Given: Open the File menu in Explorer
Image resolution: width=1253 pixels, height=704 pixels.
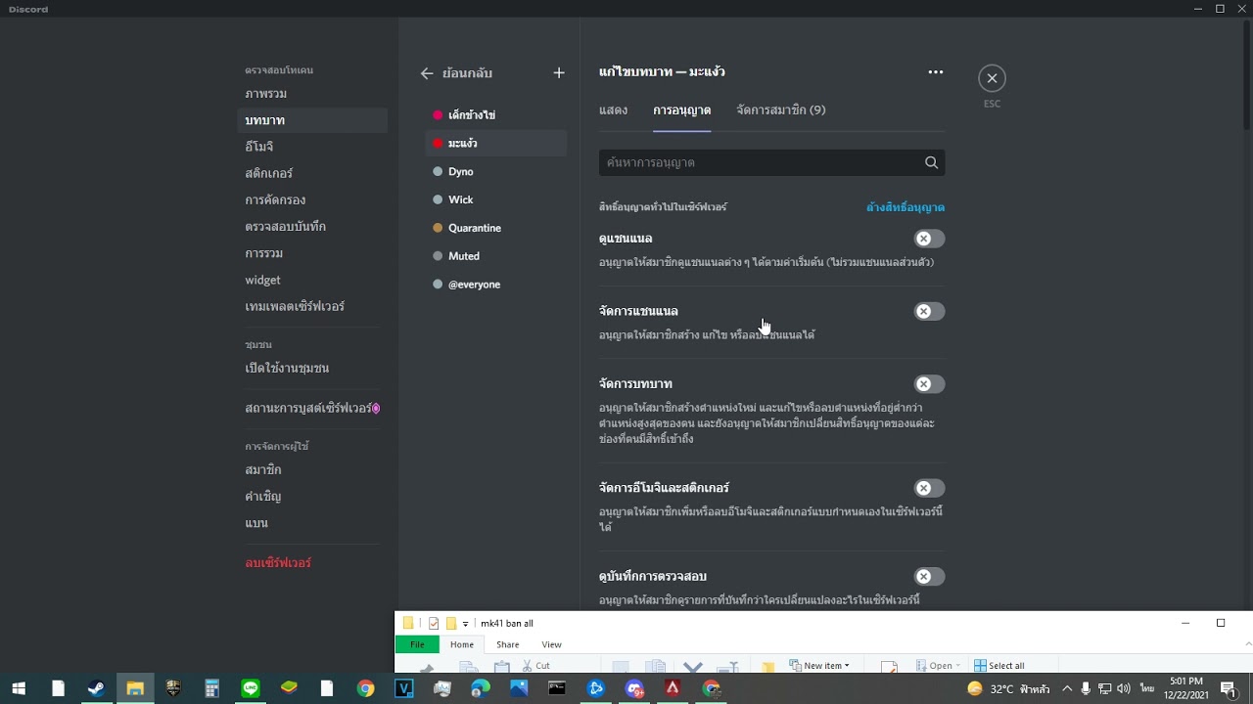Looking at the screenshot, I should (417, 644).
